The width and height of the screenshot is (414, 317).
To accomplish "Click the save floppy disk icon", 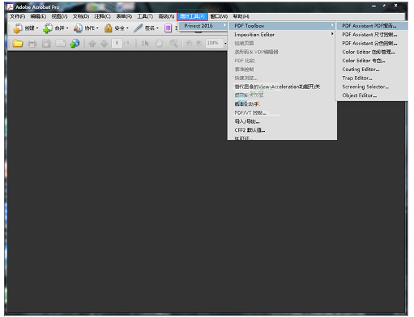I will [x=46, y=43].
